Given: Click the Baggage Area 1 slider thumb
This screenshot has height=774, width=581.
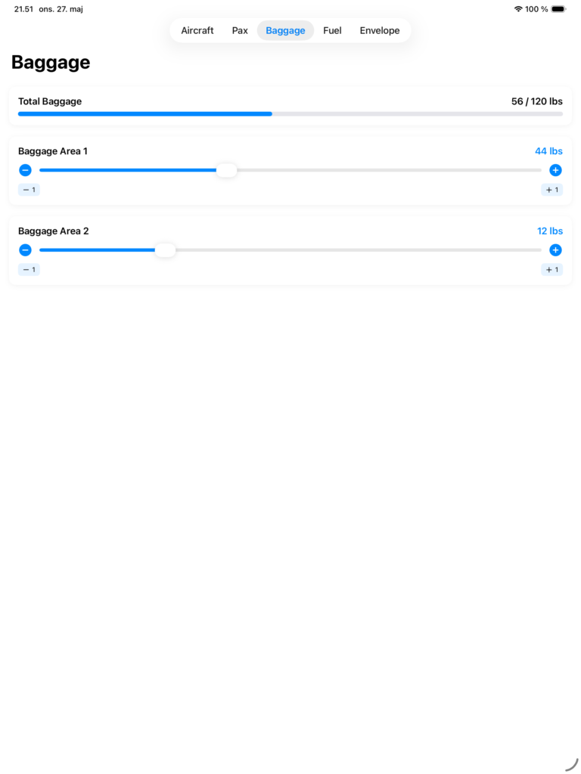Looking at the screenshot, I should tap(227, 170).
